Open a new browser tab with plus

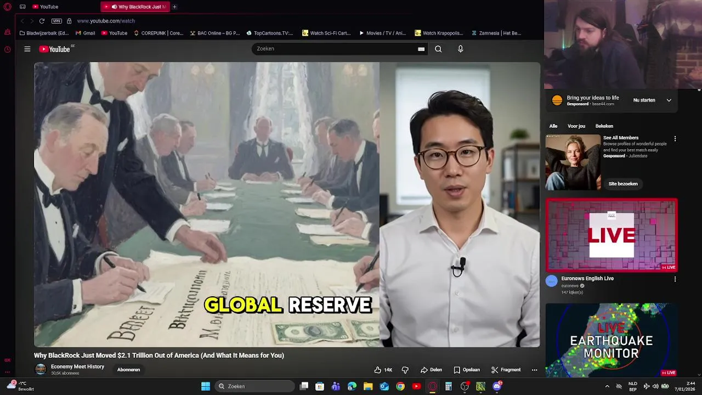click(x=174, y=7)
